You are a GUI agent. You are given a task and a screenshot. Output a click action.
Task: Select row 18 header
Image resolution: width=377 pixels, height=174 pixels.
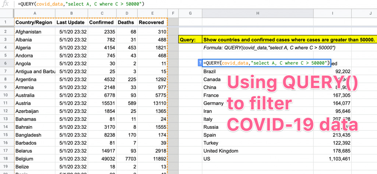[x=7, y=159]
